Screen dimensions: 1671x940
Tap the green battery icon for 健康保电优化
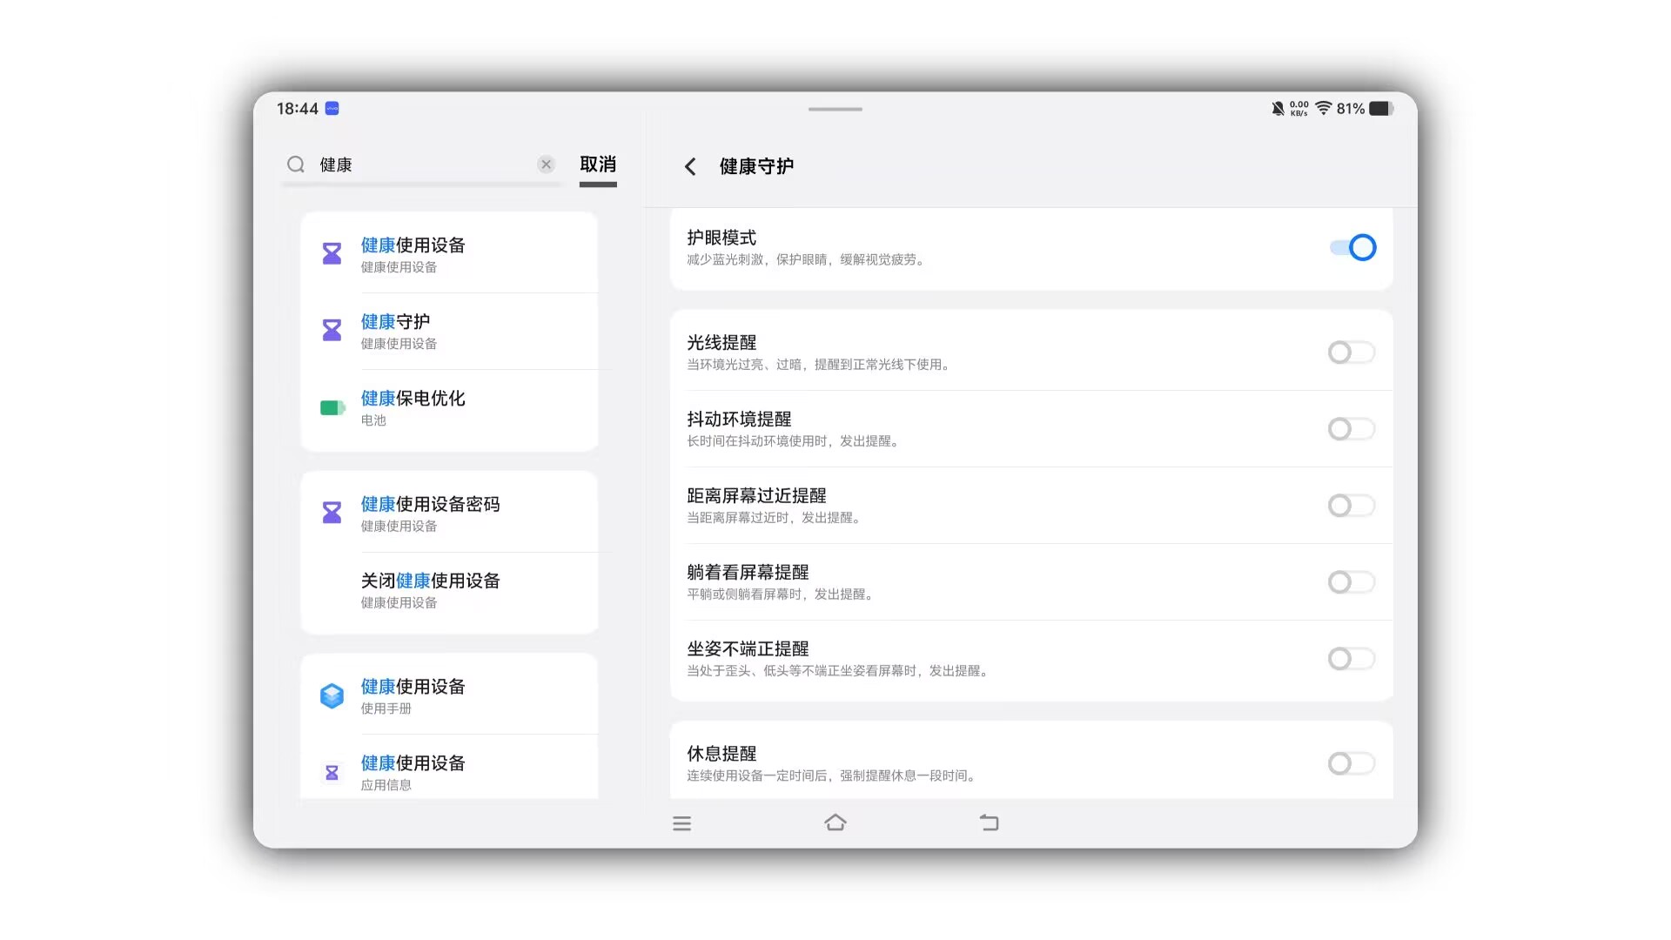[x=332, y=407]
